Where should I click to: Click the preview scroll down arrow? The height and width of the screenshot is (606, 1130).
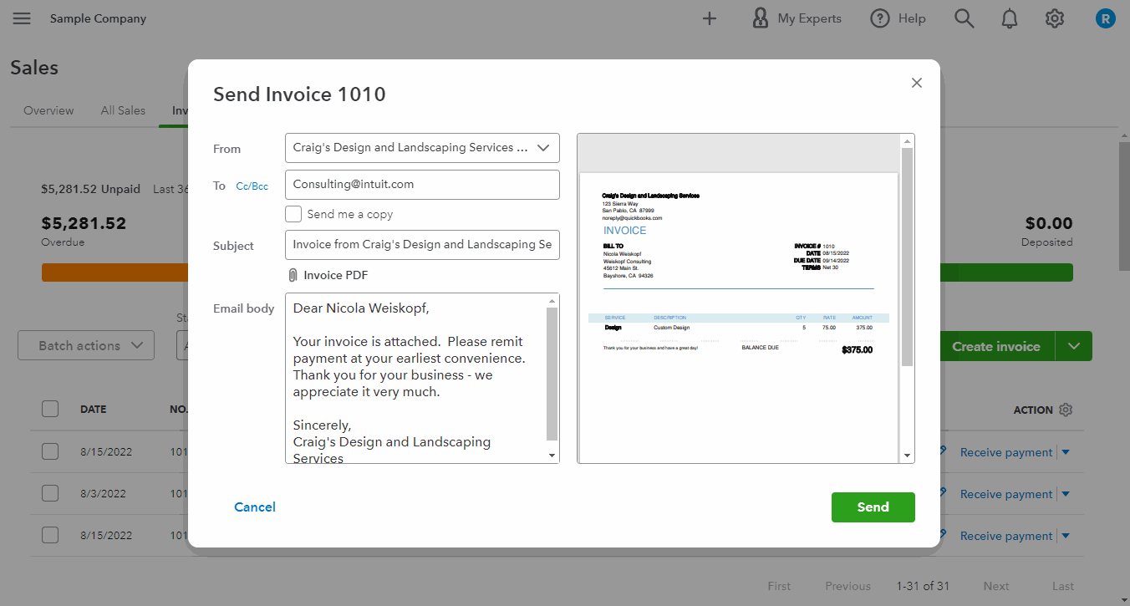point(908,456)
